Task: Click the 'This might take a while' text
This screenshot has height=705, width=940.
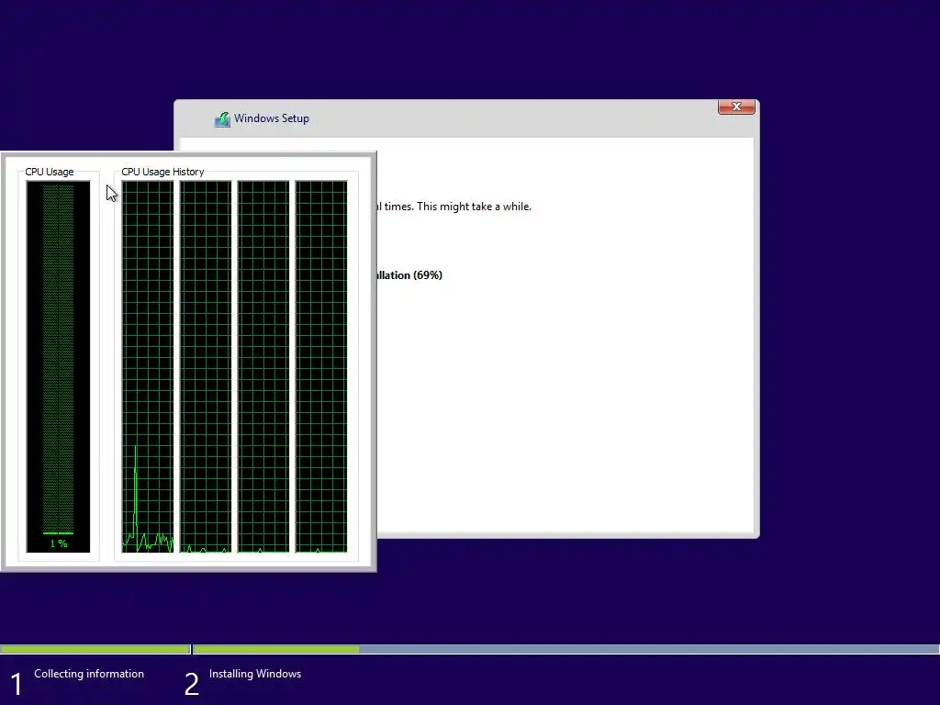Action: click(x=475, y=207)
